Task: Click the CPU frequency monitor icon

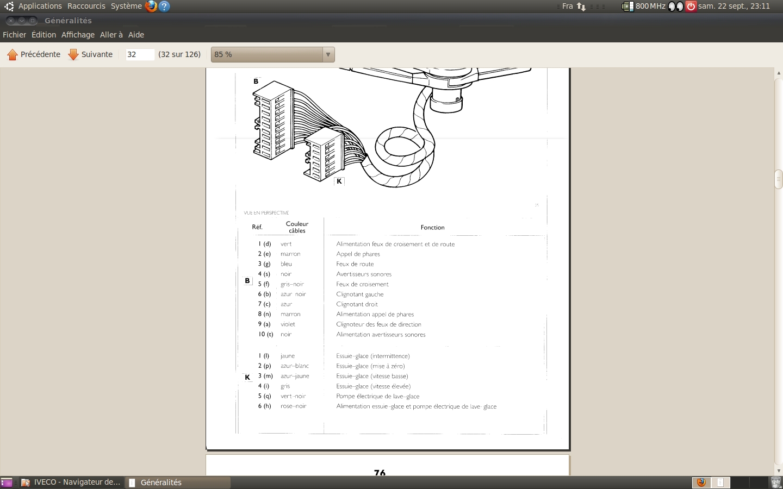Action: [627, 7]
